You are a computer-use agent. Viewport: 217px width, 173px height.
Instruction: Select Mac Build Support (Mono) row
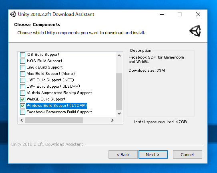[x=51, y=74]
